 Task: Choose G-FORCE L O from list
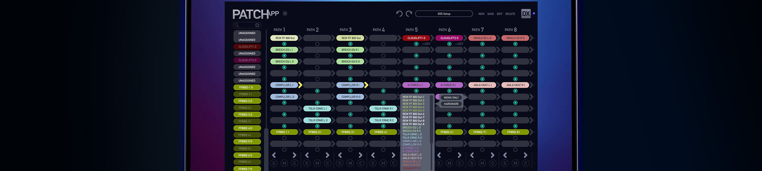410,148
